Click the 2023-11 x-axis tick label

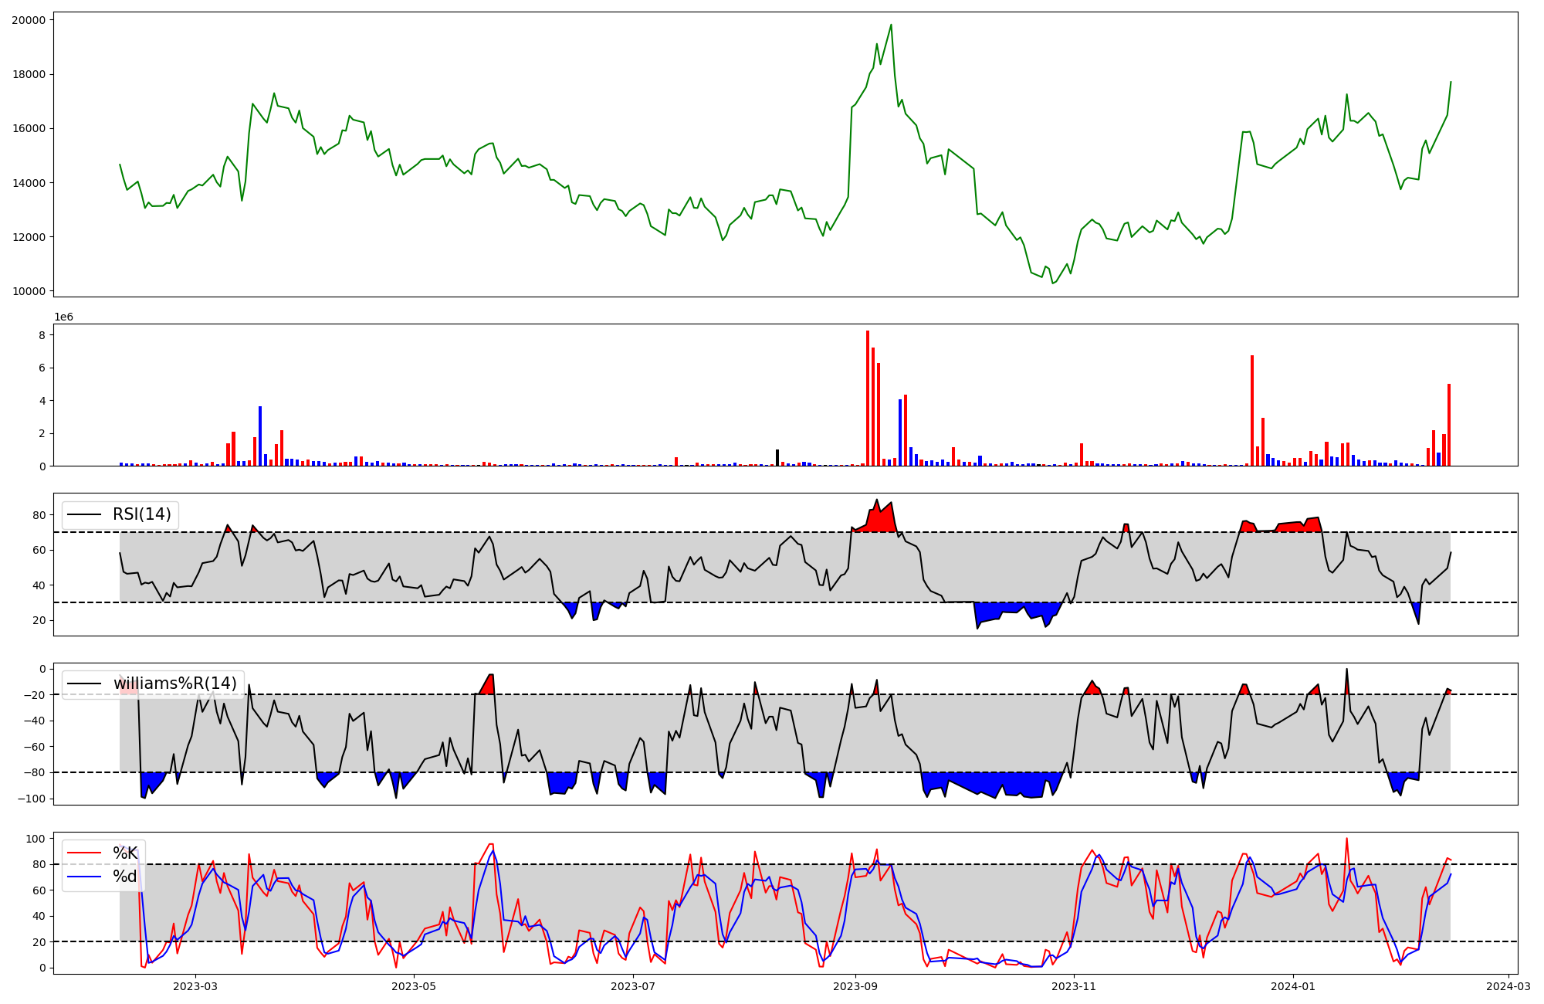pos(1075,986)
